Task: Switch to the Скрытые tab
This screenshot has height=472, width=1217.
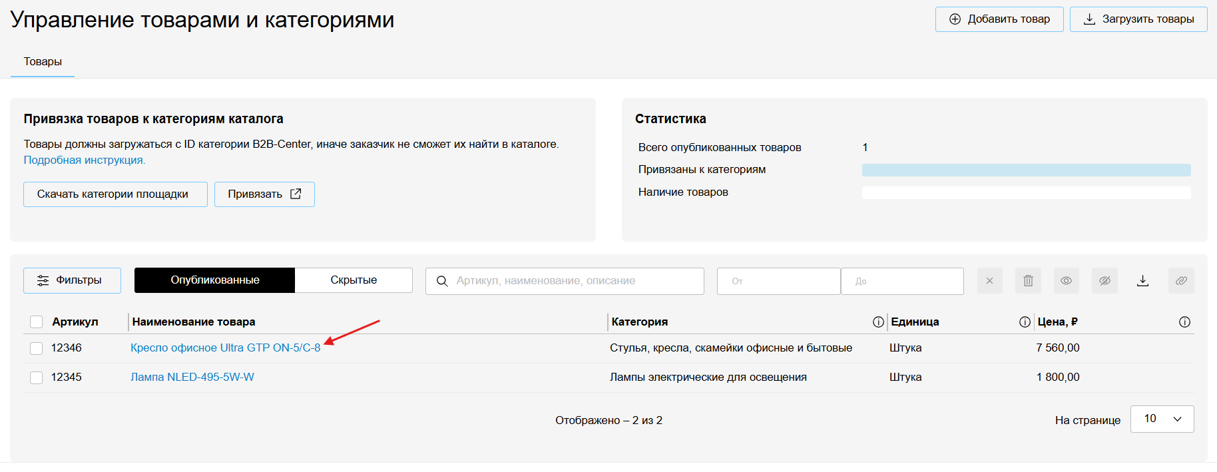Action: coord(354,280)
